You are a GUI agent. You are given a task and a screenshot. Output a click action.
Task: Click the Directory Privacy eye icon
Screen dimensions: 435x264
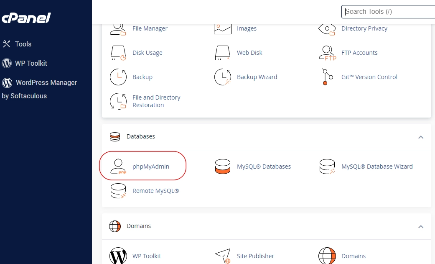pyautogui.click(x=327, y=29)
